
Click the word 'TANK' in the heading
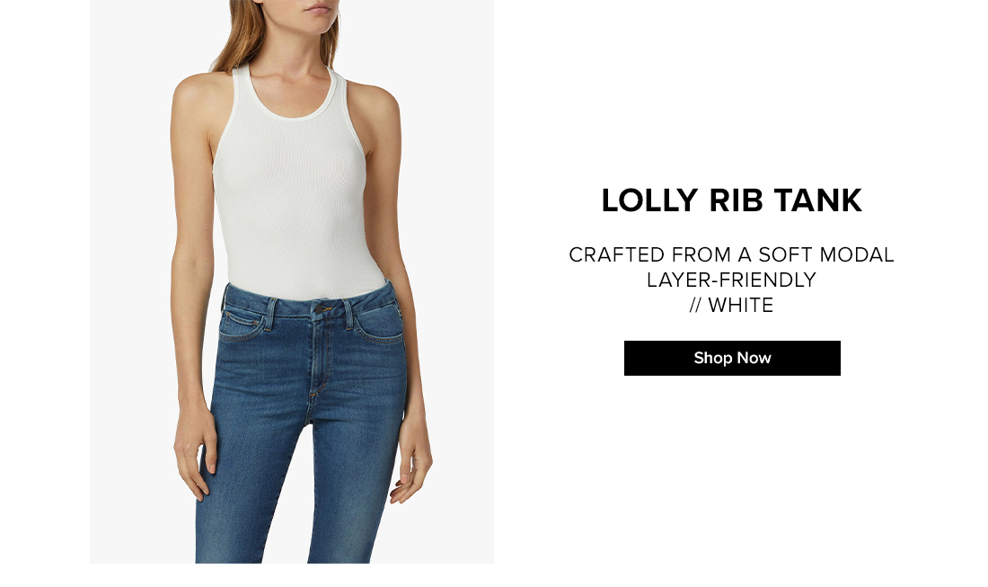coord(817,200)
